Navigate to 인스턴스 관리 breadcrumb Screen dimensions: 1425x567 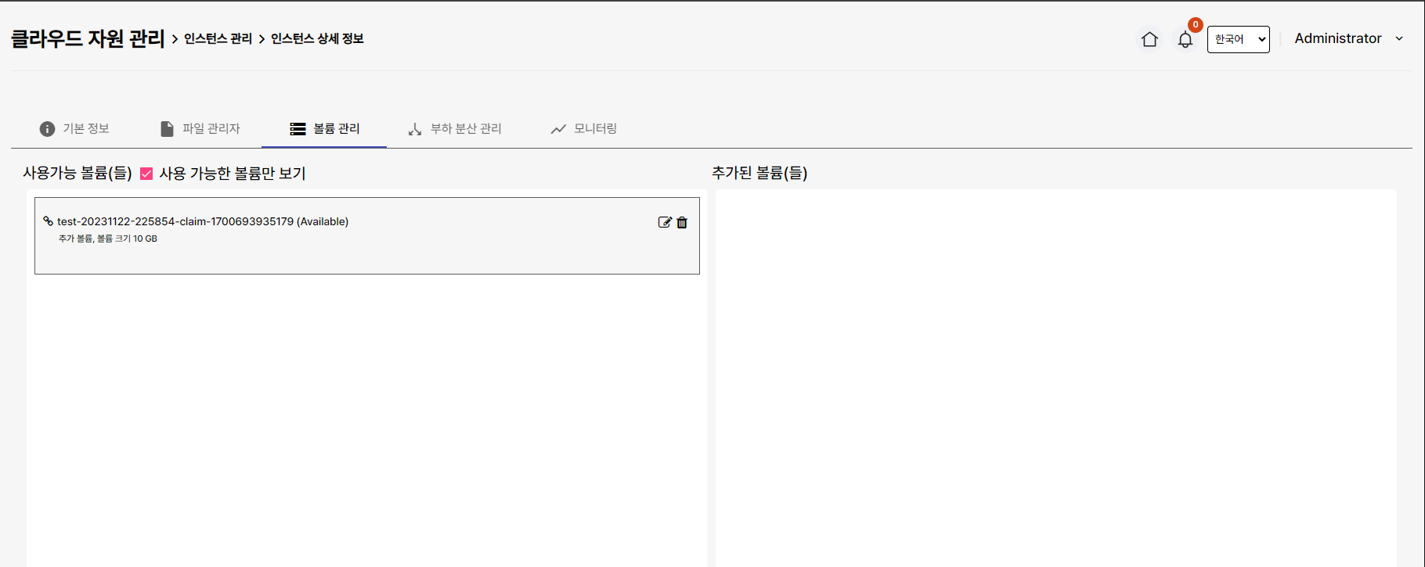point(218,39)
